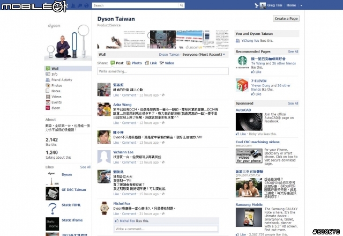The image size is (343, 236).
Task: Open 7-ELEVEN page link
Action: [259, 81]
